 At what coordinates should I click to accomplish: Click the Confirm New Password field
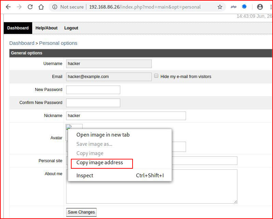(93, 103)
